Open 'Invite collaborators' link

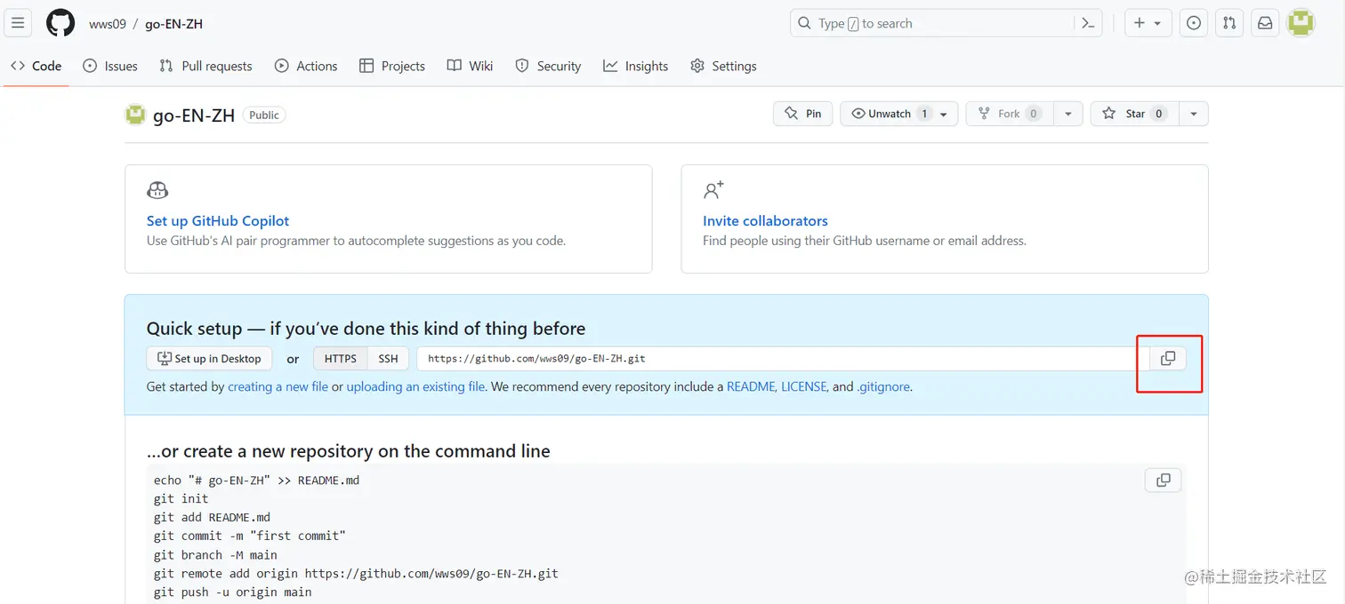pos(765,221)
